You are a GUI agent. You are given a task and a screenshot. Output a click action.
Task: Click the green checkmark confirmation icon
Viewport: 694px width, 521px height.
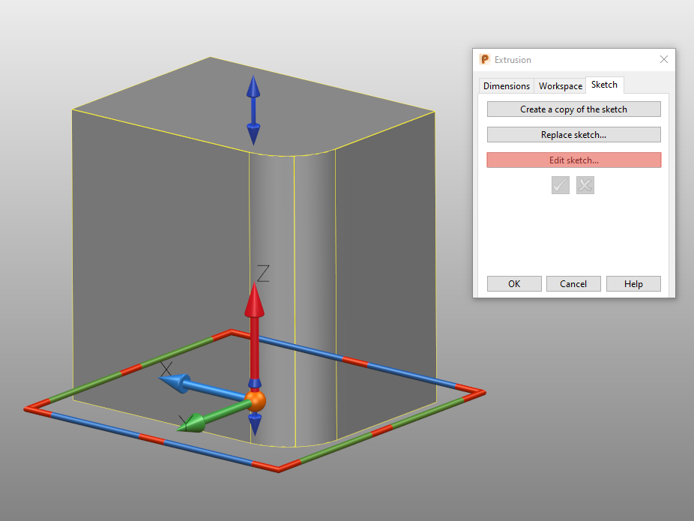[560, 185]
